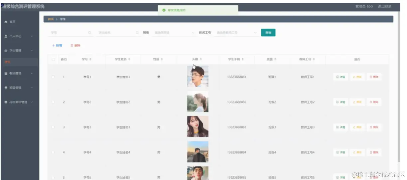The width and height of the screenshot is (407, 180).
Task: Click phone number 13823888881
Action: pos(237,77)
